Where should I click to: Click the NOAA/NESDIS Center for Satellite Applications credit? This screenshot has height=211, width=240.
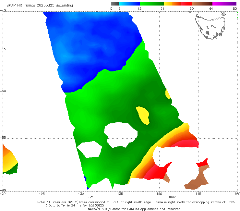pos(134,209)
